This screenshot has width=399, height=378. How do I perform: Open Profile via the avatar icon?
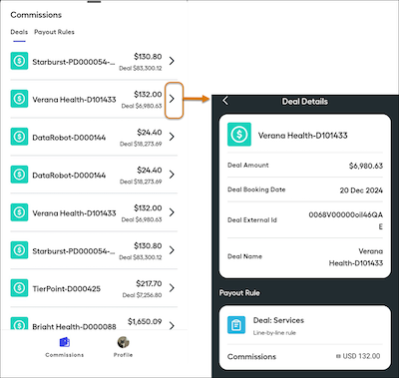123,342
